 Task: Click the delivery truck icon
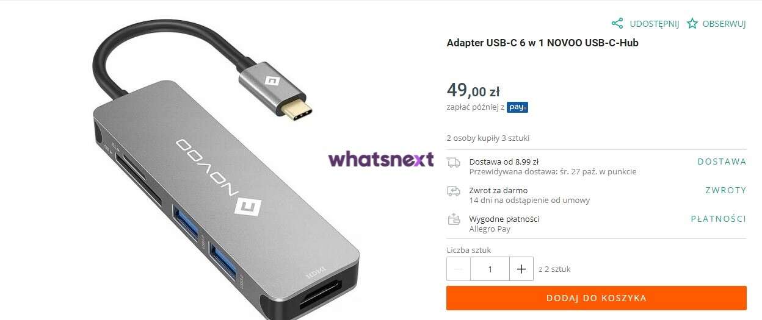(x=454, y=162)
